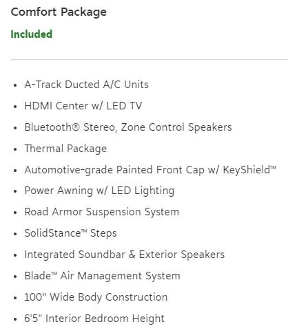
Task: Click Power Awning w/ LED Lighting
Action: 99,191
